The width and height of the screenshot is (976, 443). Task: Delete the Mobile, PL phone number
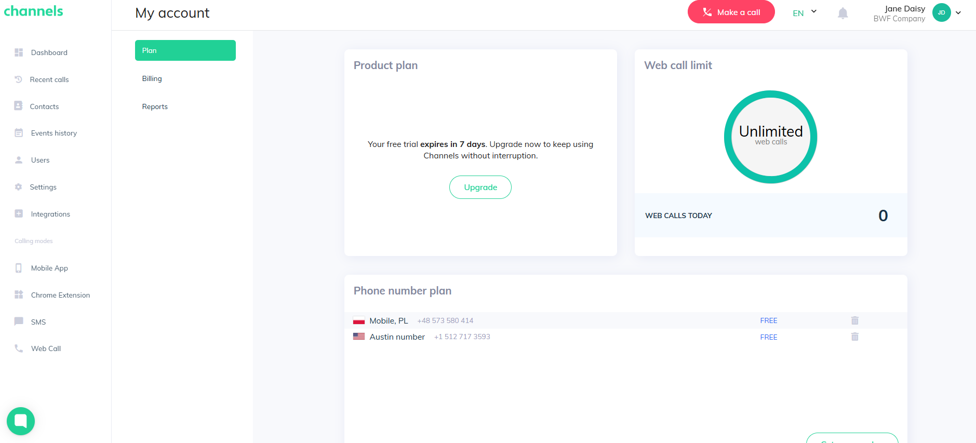854,320
